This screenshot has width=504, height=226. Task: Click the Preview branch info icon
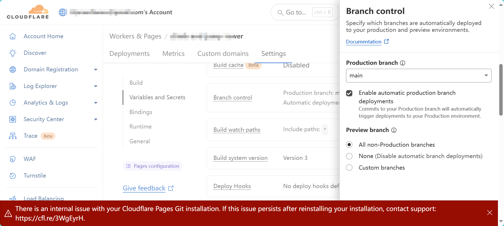pos(394,130)
